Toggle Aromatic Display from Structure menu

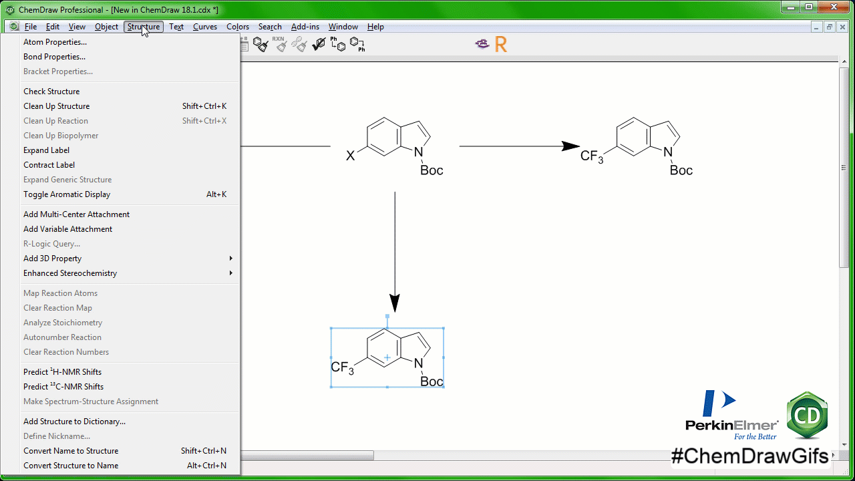click(x=67, y=194)
